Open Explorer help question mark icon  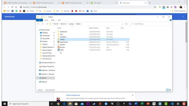coord(171,20)
